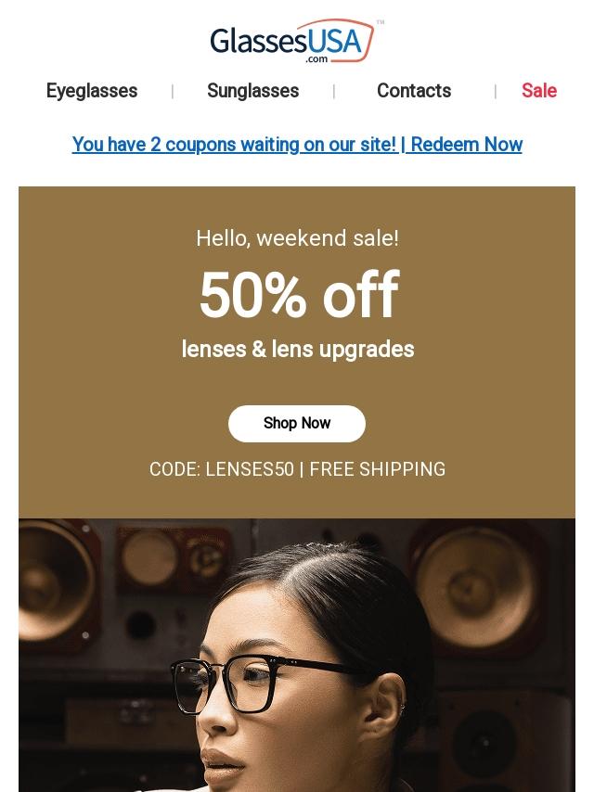
Task: Click the 'Hello, weekend sale!' text
Action: tap(297, 238)
